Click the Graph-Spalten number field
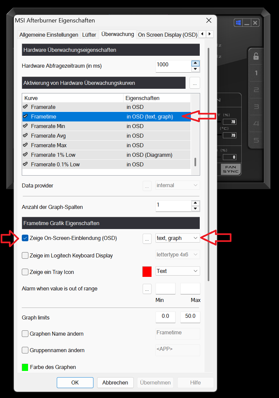The image size is (279, 398). [x=173, y=206]
